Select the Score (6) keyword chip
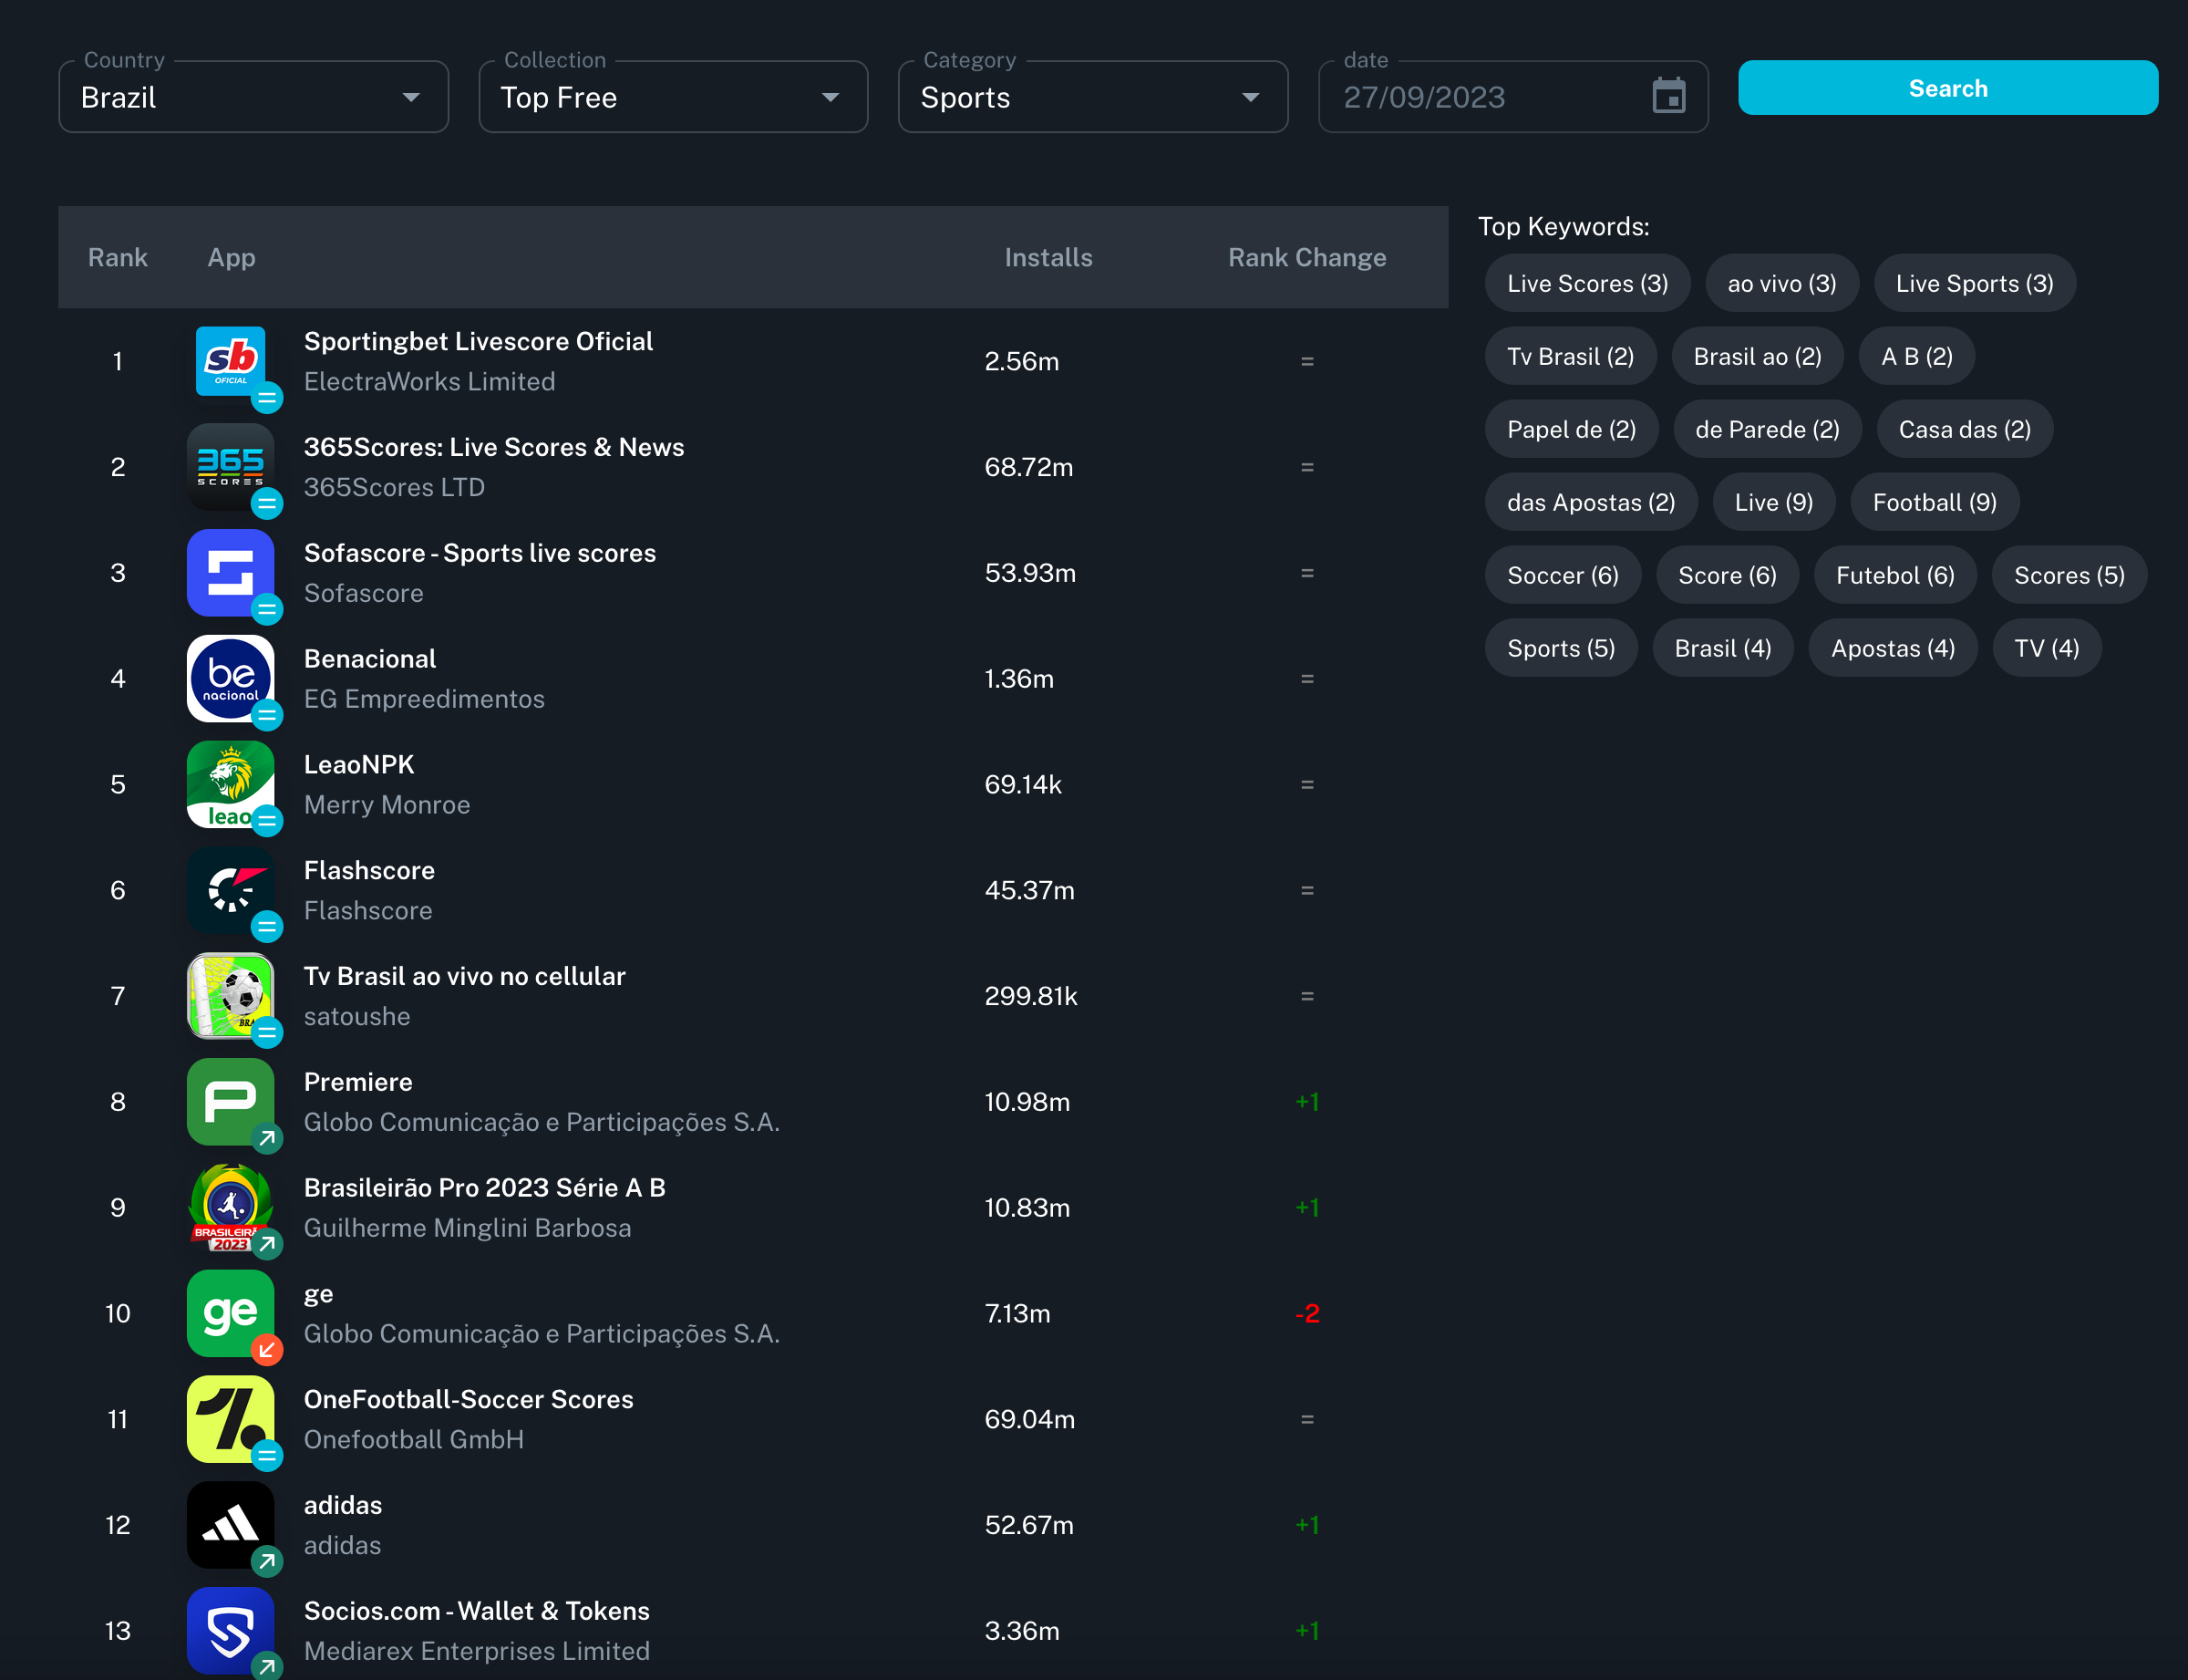The image size is (2188, 1680). (x=1728, y=576)
